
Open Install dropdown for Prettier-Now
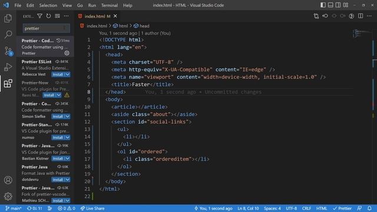point(59,95)
